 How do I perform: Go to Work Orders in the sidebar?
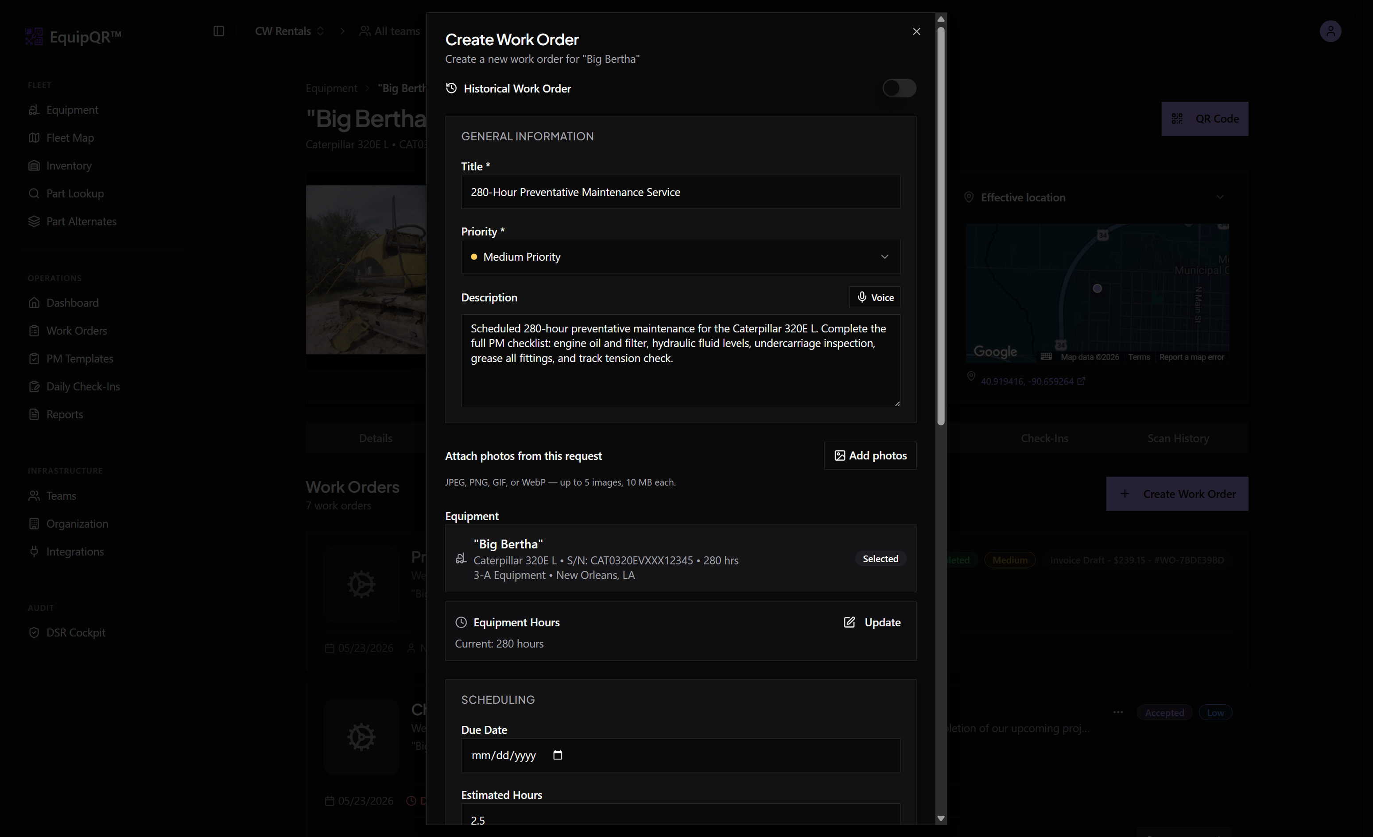tap(68, 330)
